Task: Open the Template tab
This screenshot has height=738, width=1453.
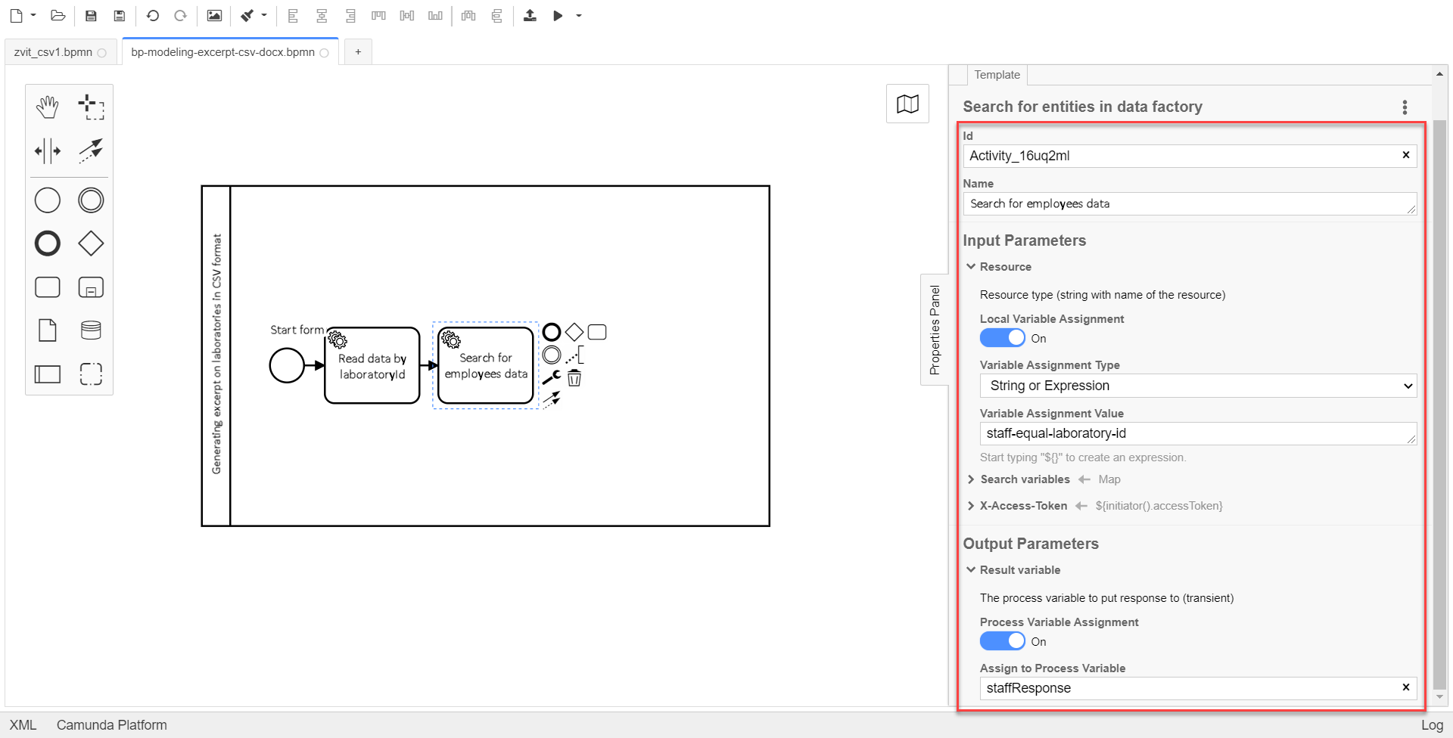Action: point(997,75)
